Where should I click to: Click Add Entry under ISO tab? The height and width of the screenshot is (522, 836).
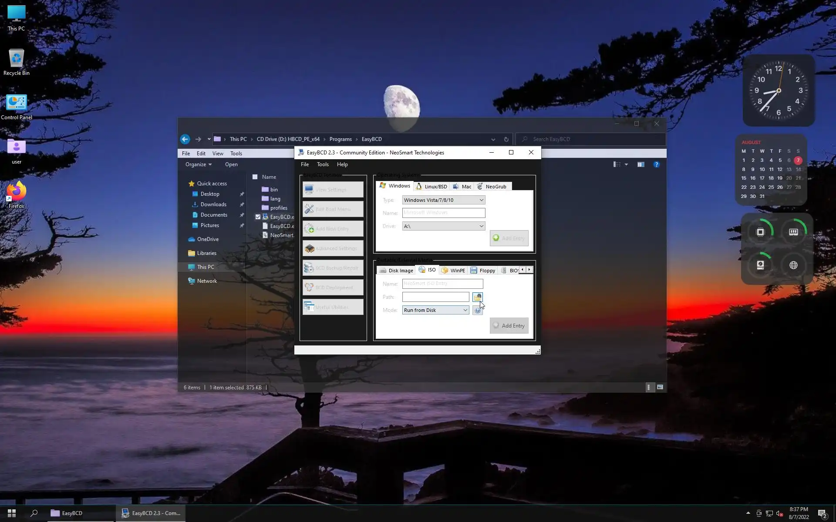(509, 326)
